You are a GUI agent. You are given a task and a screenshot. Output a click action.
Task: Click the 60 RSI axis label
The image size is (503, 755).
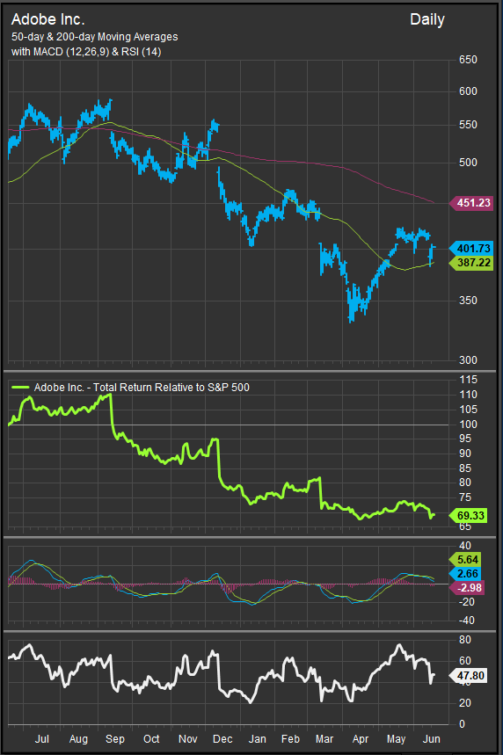tap(465, 661)
